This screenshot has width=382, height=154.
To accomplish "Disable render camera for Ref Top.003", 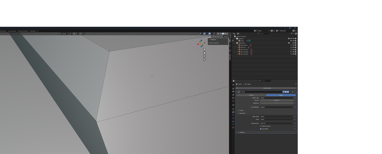I will click(x=295, y=54).
